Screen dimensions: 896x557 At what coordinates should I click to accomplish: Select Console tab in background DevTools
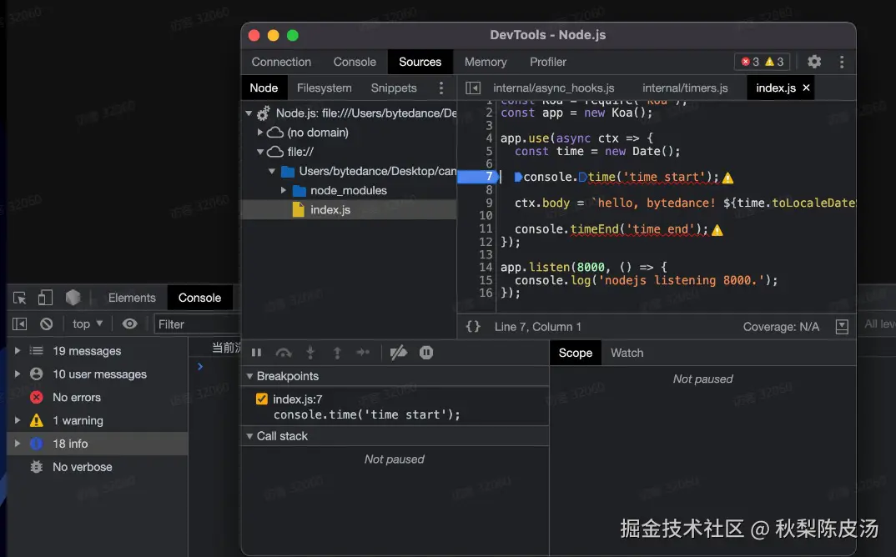[199, 298]
